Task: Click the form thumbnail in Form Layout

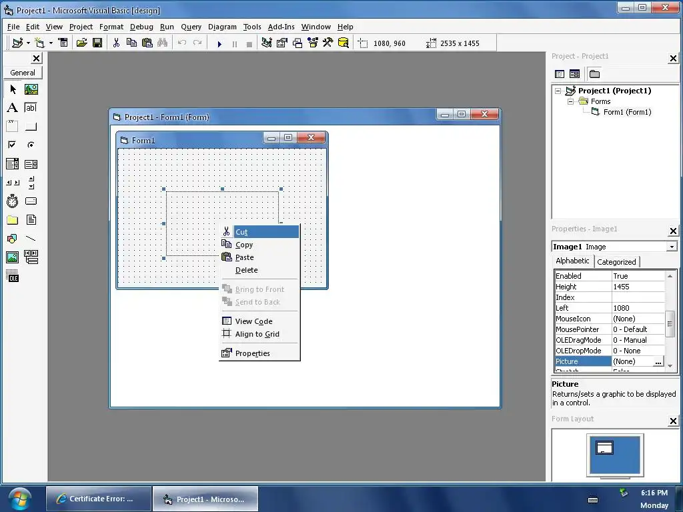Action: (x=604, y=448)
